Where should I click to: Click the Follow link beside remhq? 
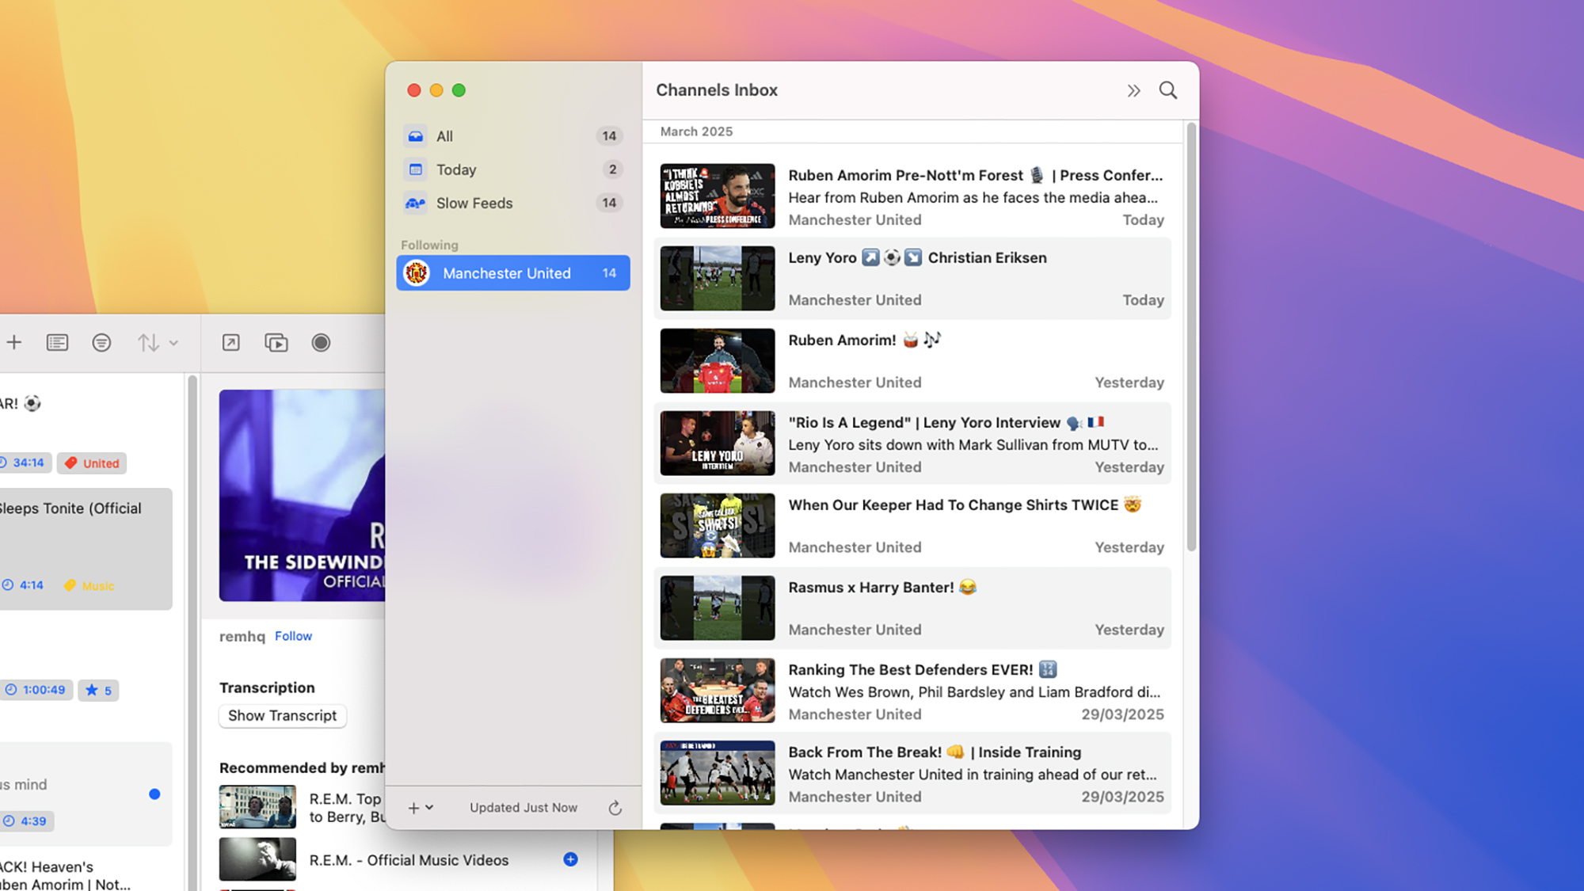(293, 636)
